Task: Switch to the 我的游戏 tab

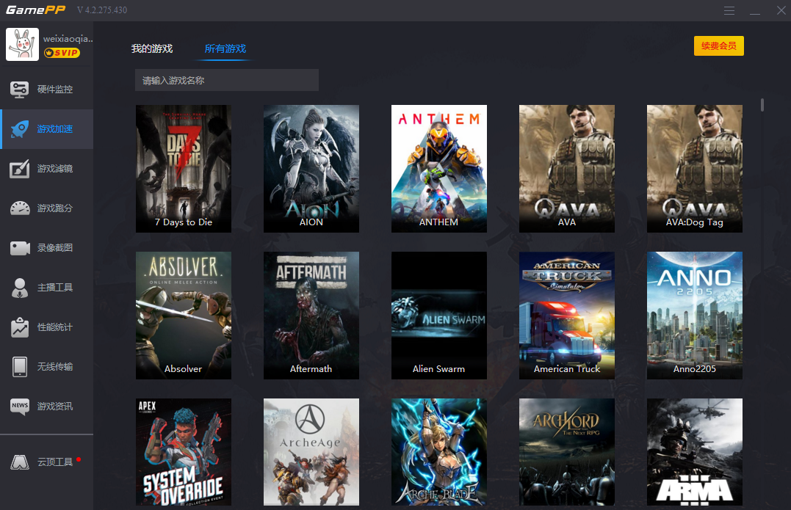Action: (x=152, y=49)
